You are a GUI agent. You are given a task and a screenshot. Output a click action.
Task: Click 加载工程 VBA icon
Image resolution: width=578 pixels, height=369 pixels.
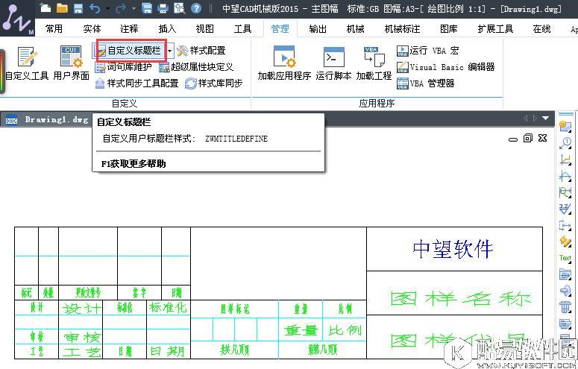(x=374, y=63)
